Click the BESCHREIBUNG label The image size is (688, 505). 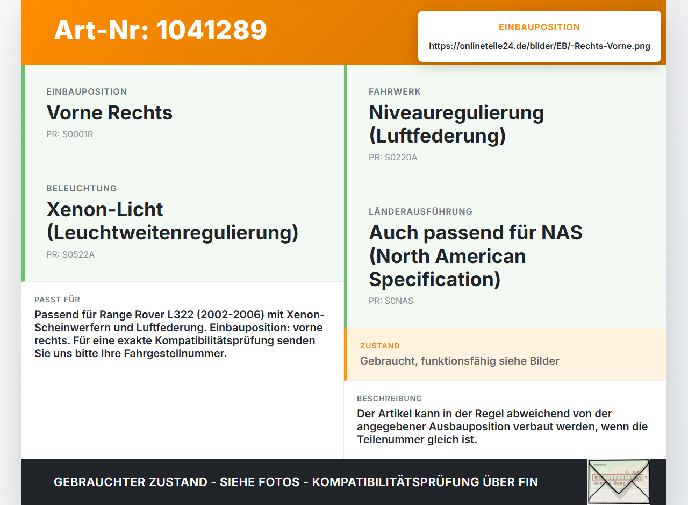(x=390, y=399)
